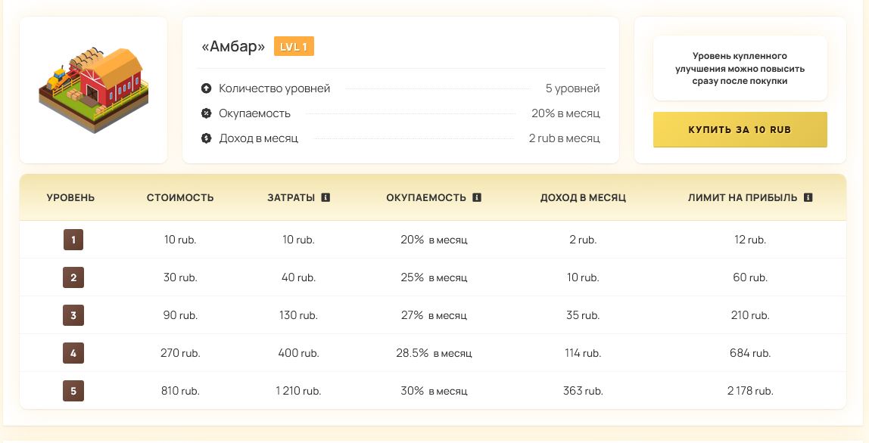
Task: Open the info icon next to Затраты
Action: coord(326,197)
